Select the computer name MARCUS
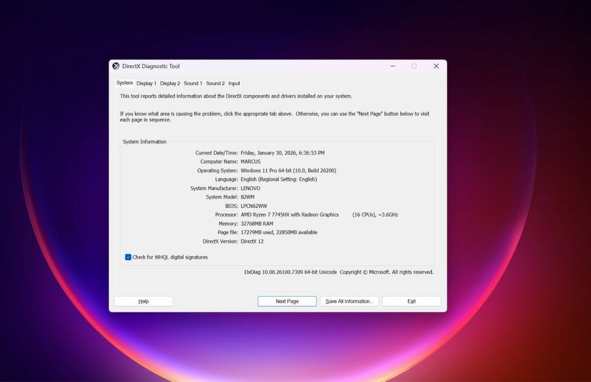 [x=251, y=162]
